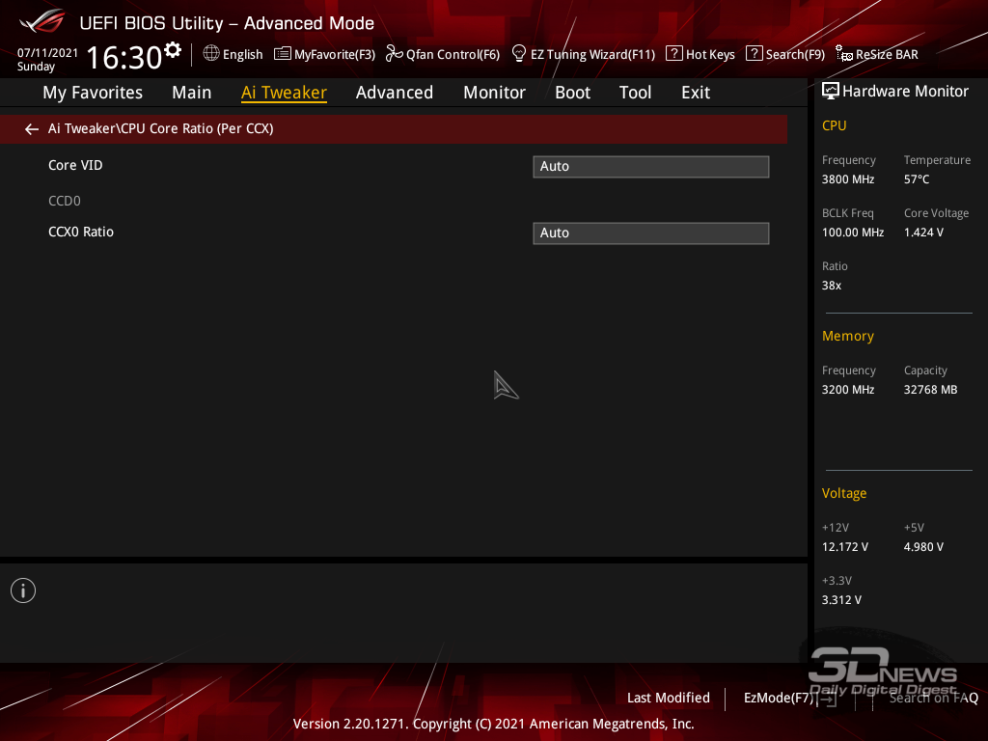Launch EZ Tuning Wizard(F11)
The image size is (988, 741).
click(584, 54)
